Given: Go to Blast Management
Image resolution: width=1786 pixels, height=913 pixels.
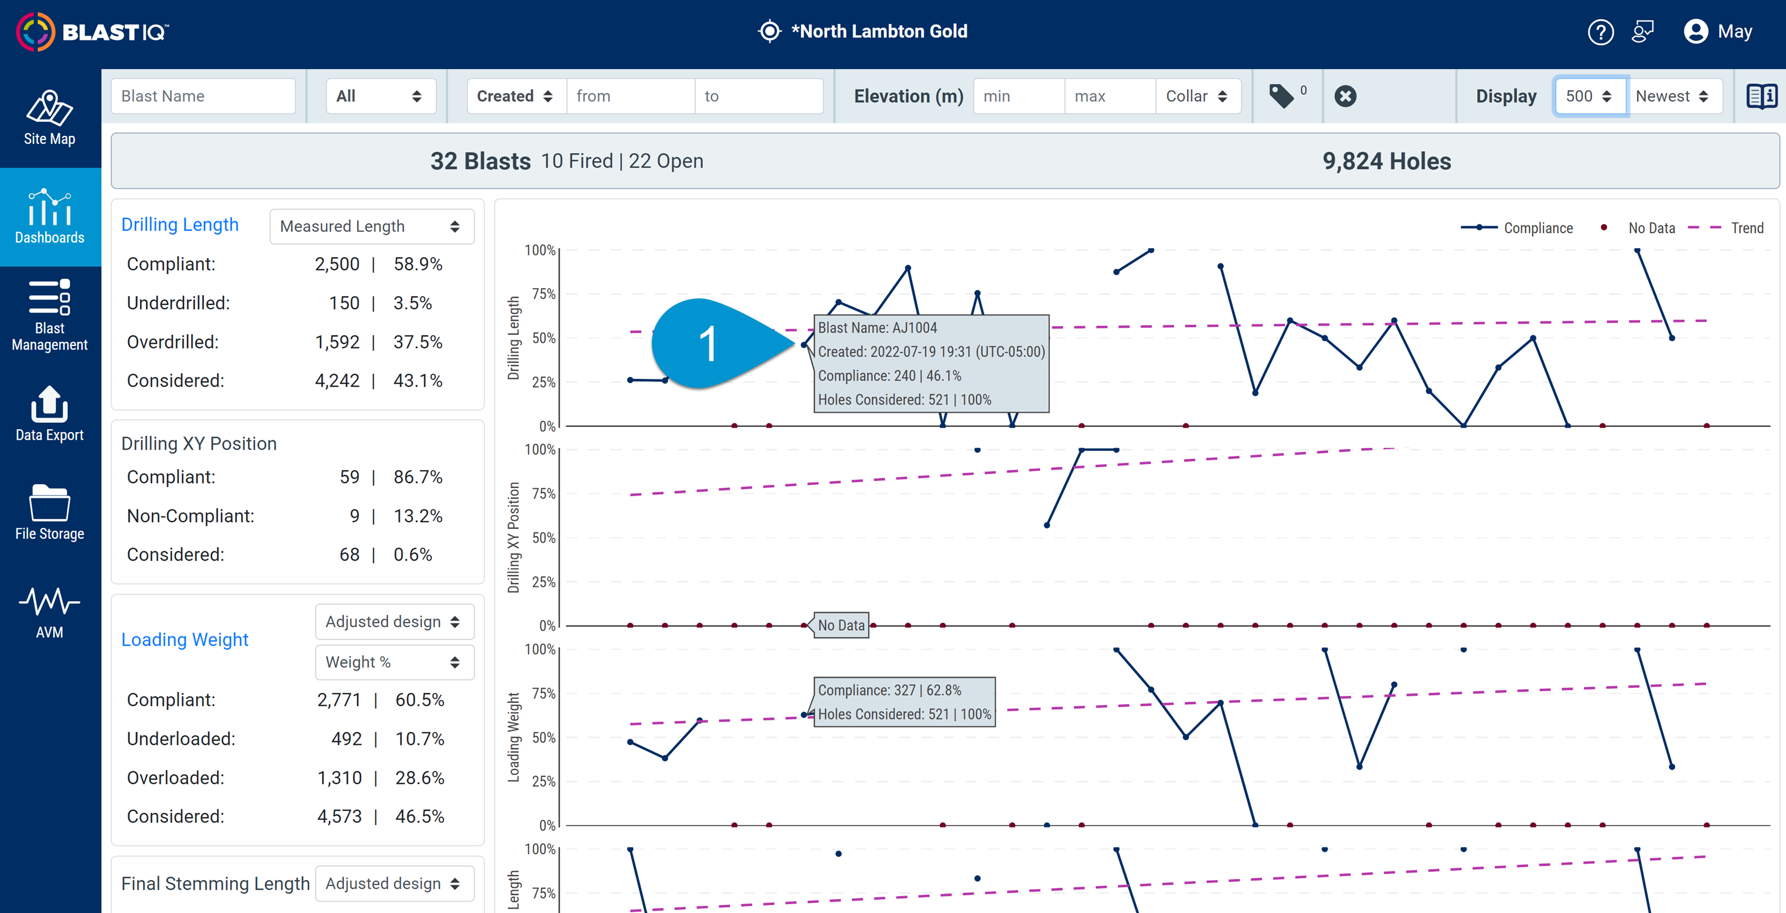Looking at the screenshot, I should pos(50,316).
